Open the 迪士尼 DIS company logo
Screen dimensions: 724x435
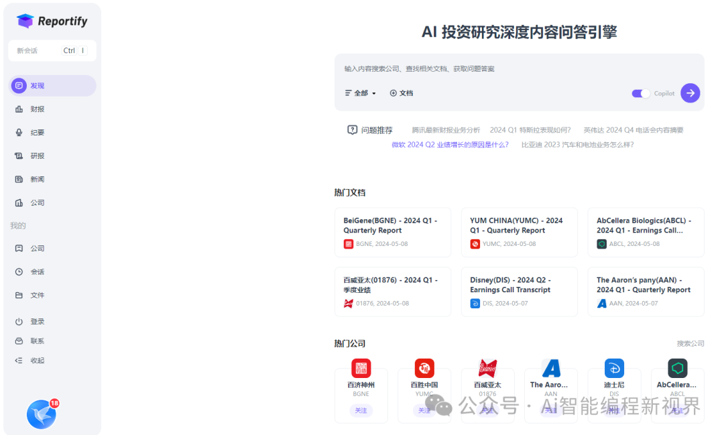click(614, 369)
